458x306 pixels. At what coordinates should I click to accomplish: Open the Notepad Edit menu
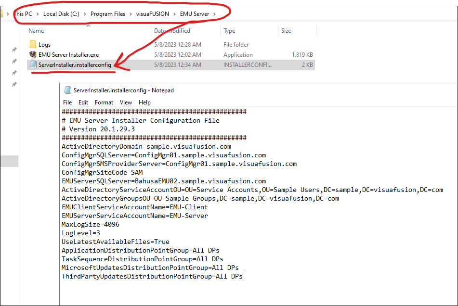[x=83, y=102]
